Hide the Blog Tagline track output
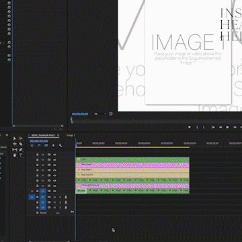Viewport: 242px width, 242px height. 54,170
